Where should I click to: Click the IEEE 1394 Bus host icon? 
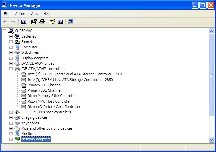pos(17,112)
